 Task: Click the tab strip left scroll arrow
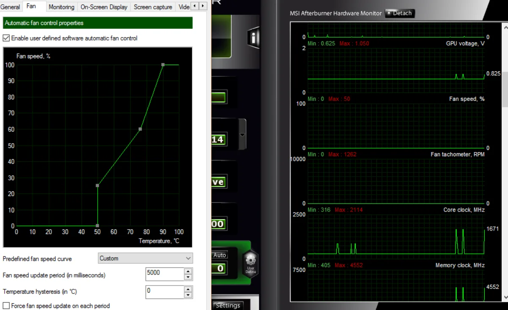(195, 6)
